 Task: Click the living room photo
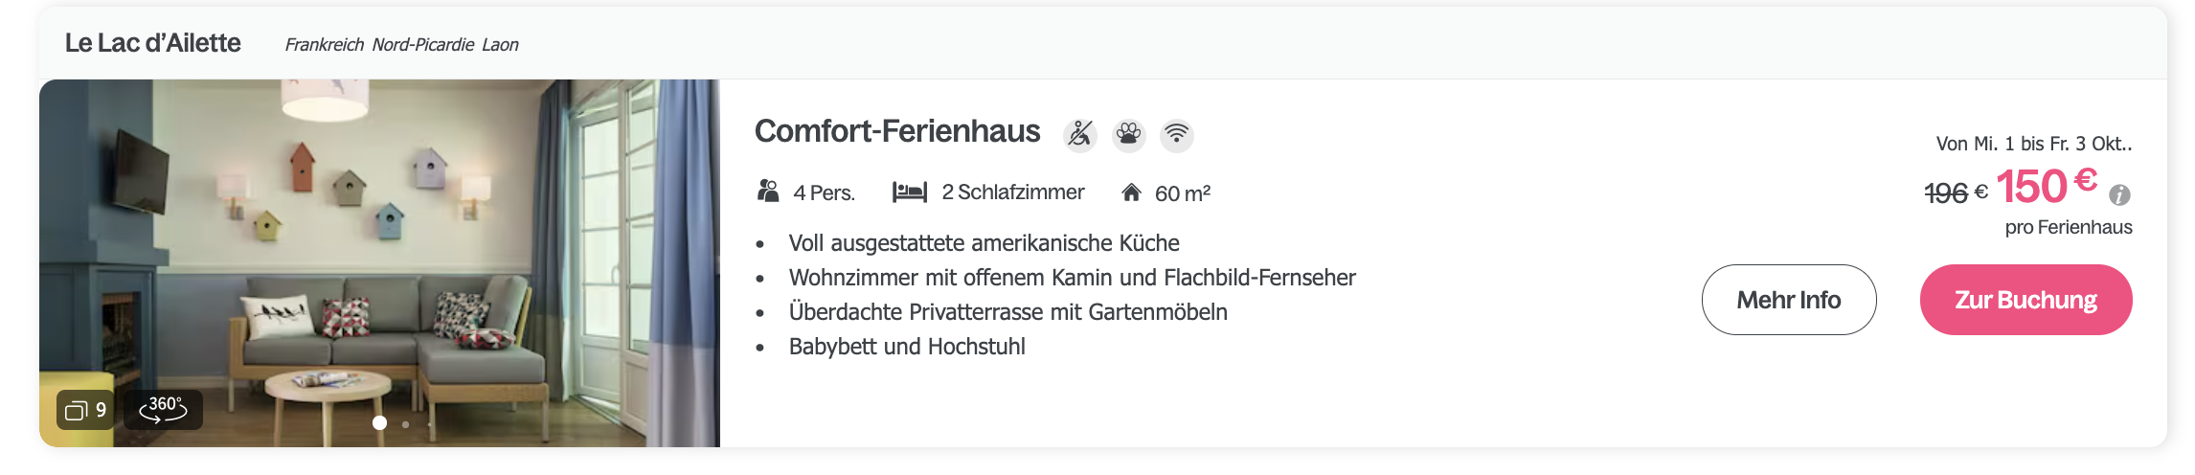pyautogui.click(x=379, y=262)
